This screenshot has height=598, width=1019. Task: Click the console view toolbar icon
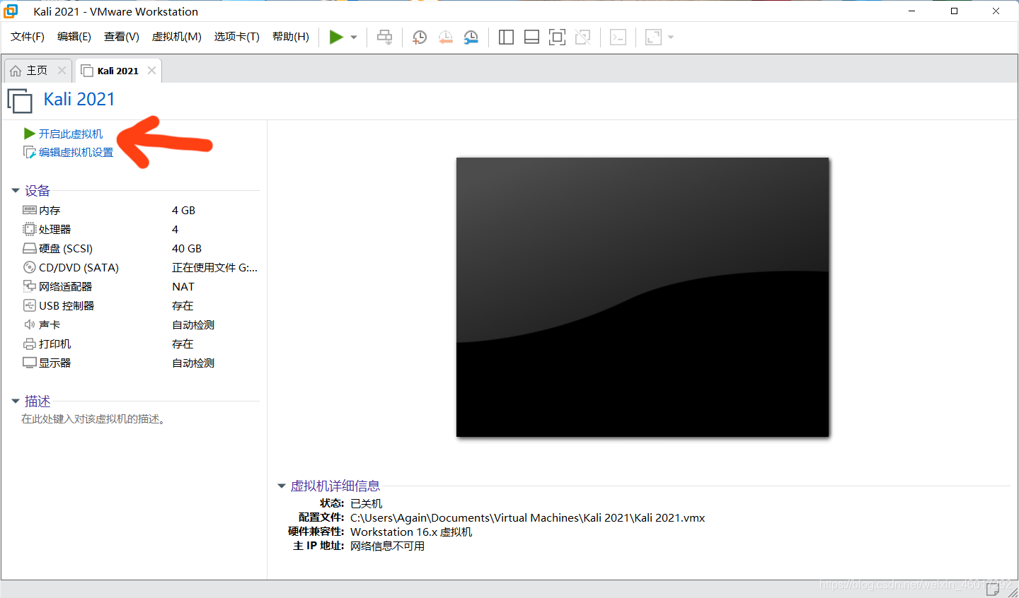point(618,37)
